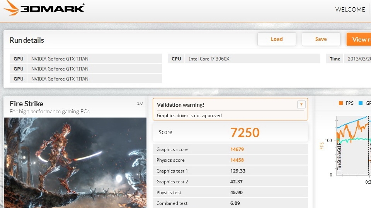Select the Graphics score value 14679
This screenshot has width=371, height=208.
point(237,149)
